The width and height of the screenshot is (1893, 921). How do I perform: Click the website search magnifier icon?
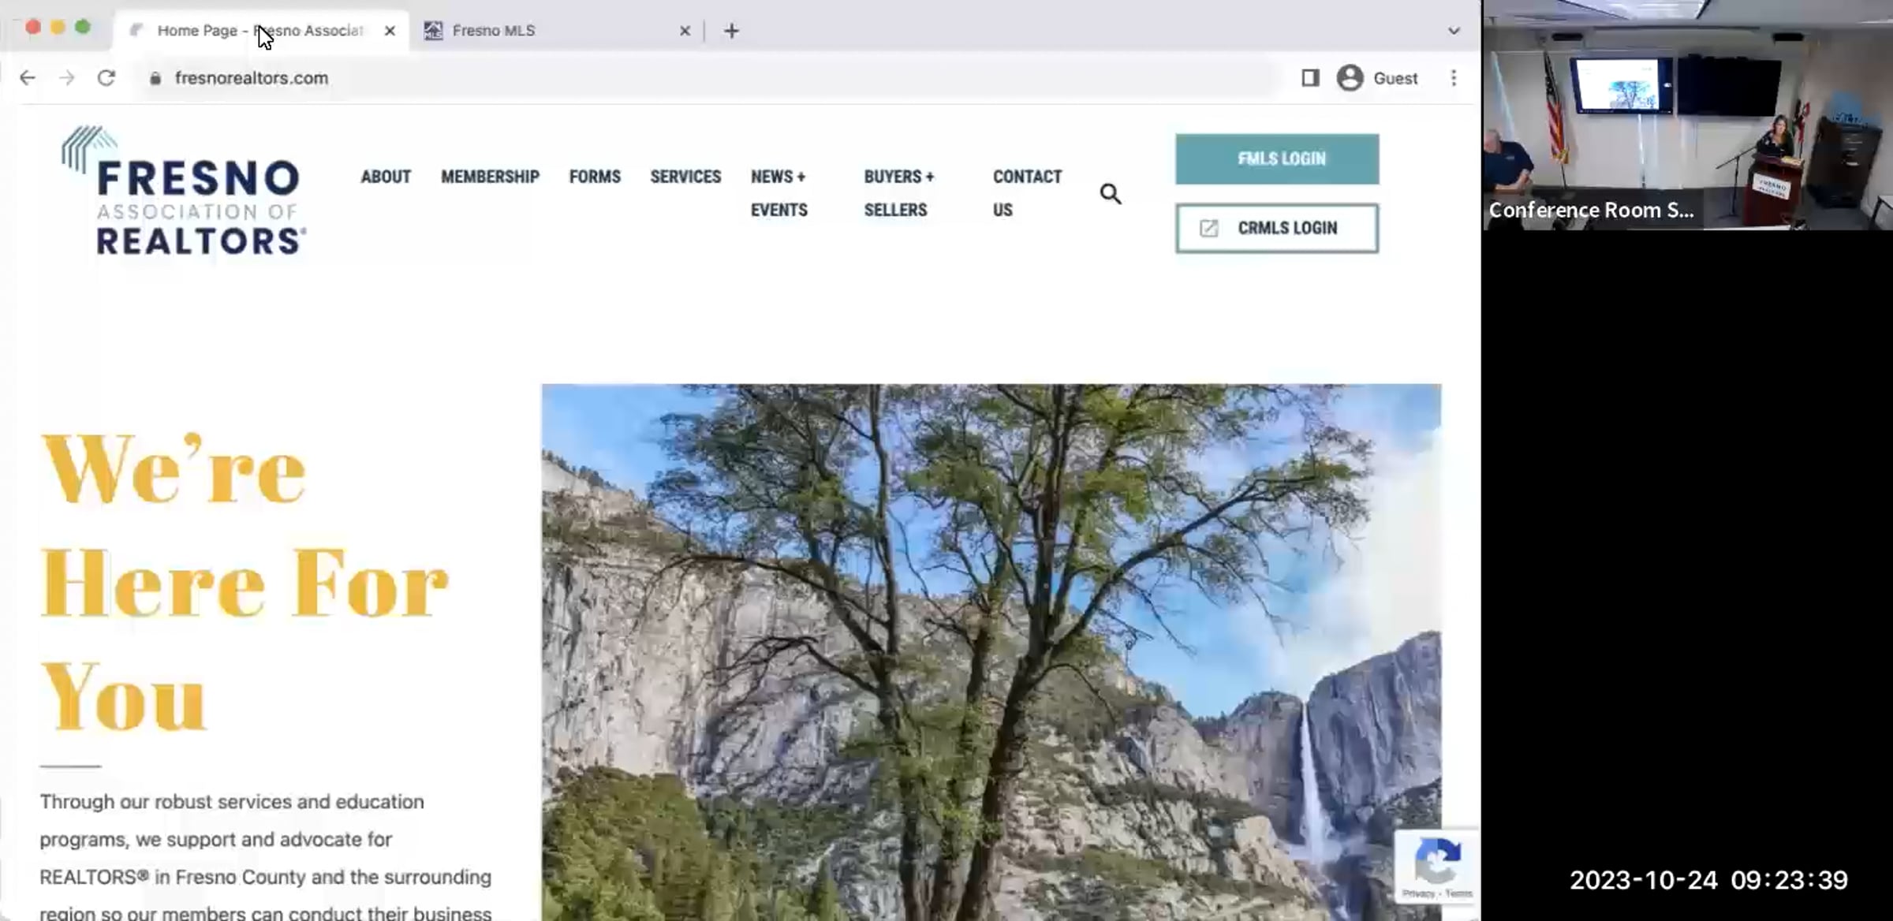click(x=1111, y=194)
